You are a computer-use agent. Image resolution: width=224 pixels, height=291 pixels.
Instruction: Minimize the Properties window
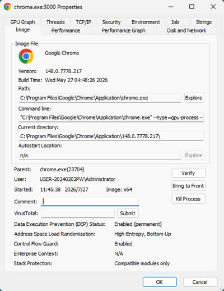[x=171, y=7]
